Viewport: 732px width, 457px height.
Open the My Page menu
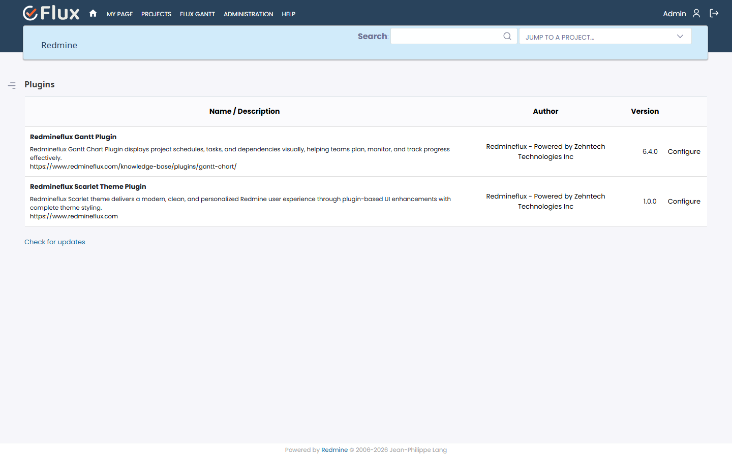tap(119, 14)
